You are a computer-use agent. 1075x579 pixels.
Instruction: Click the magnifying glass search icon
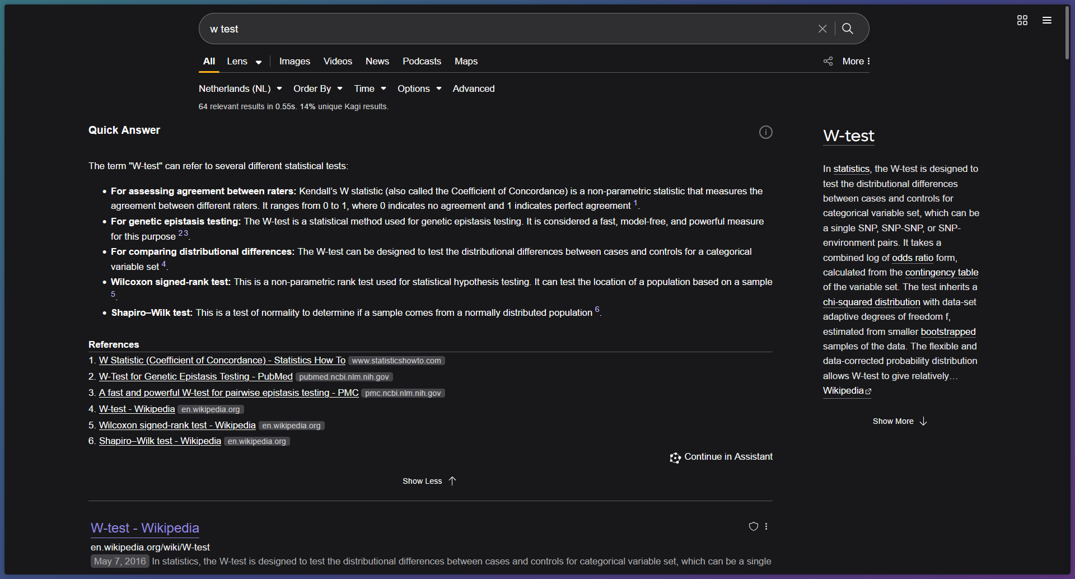coord(848,29)
